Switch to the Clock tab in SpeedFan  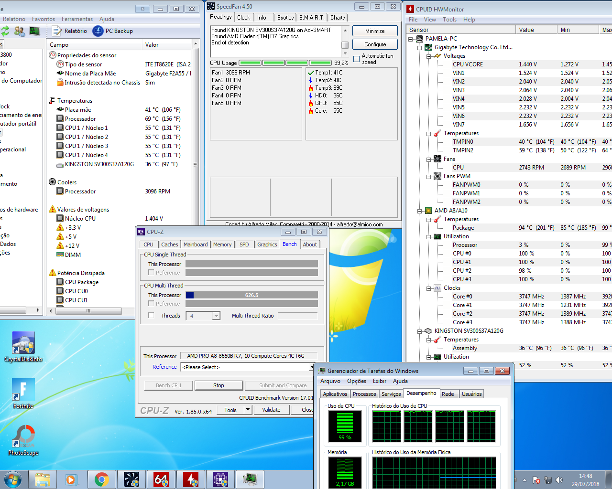pyautogui.click(x=243, y=18)
